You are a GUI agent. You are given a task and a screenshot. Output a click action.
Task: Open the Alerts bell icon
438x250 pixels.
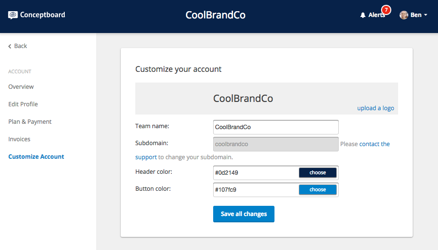(363, 15)
